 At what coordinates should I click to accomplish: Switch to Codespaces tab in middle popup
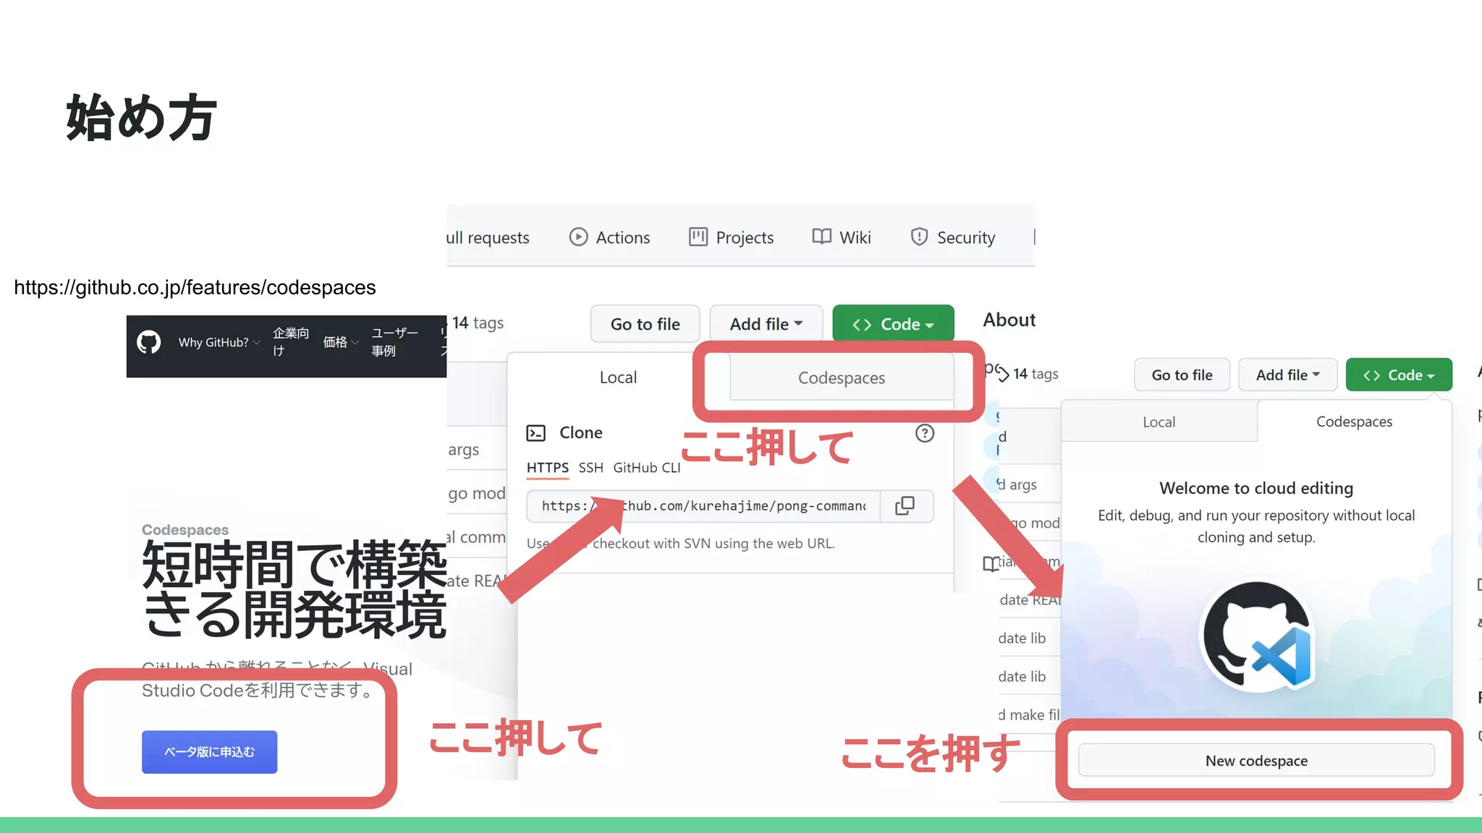pos(842,377)
